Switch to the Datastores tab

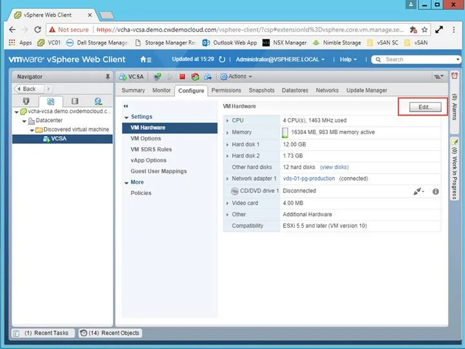[295, 90]
